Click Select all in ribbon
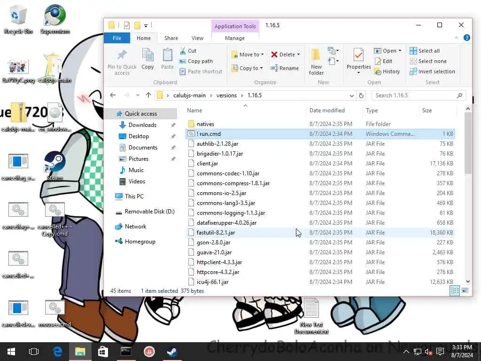Image resolution: width=481 pixels, height=361 pixels. (x=425, y=51)
